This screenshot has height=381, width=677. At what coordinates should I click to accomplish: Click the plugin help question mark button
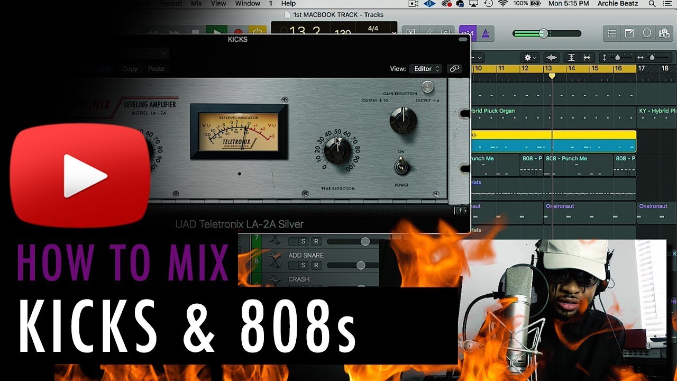pyautogui.click(x=462, y=211)
